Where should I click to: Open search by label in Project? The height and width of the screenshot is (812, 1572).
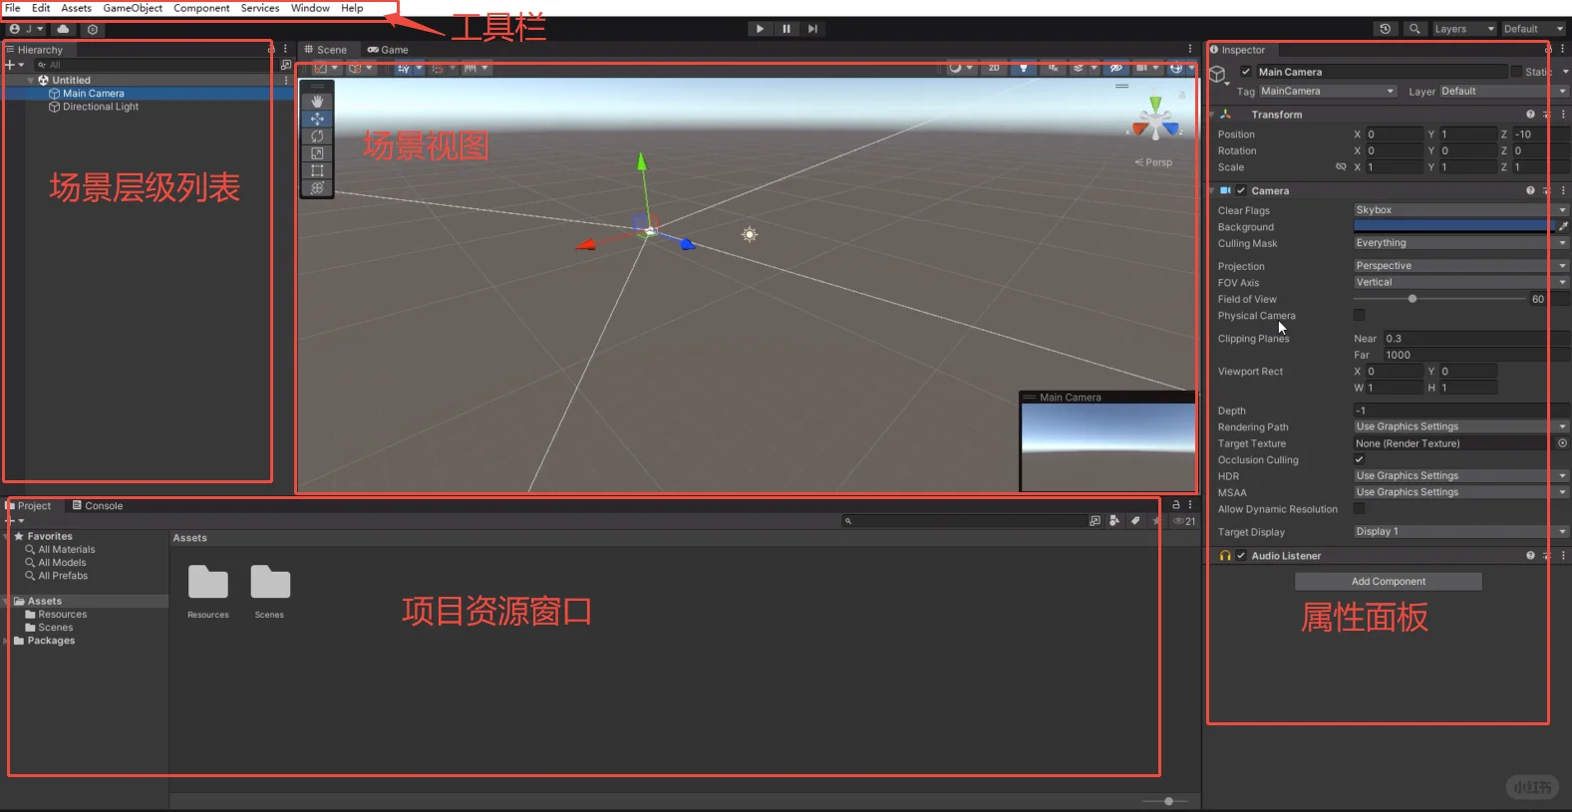pos(1134,521)
